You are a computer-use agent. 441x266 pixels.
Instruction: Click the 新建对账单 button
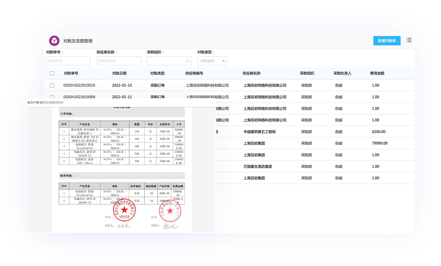[x=387, y=41]
